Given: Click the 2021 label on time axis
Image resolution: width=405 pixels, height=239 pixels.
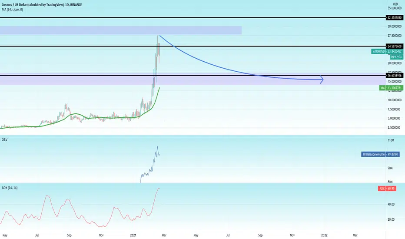Looking at the screenshot, I should (x=133, y=235).
